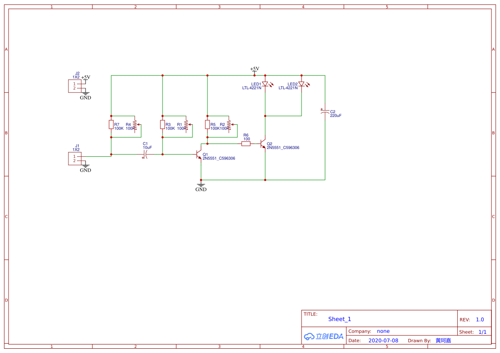This screenshot has width=500, height=353.
Task: Click the 1X2 label under J2
Action: click(76, 77)
